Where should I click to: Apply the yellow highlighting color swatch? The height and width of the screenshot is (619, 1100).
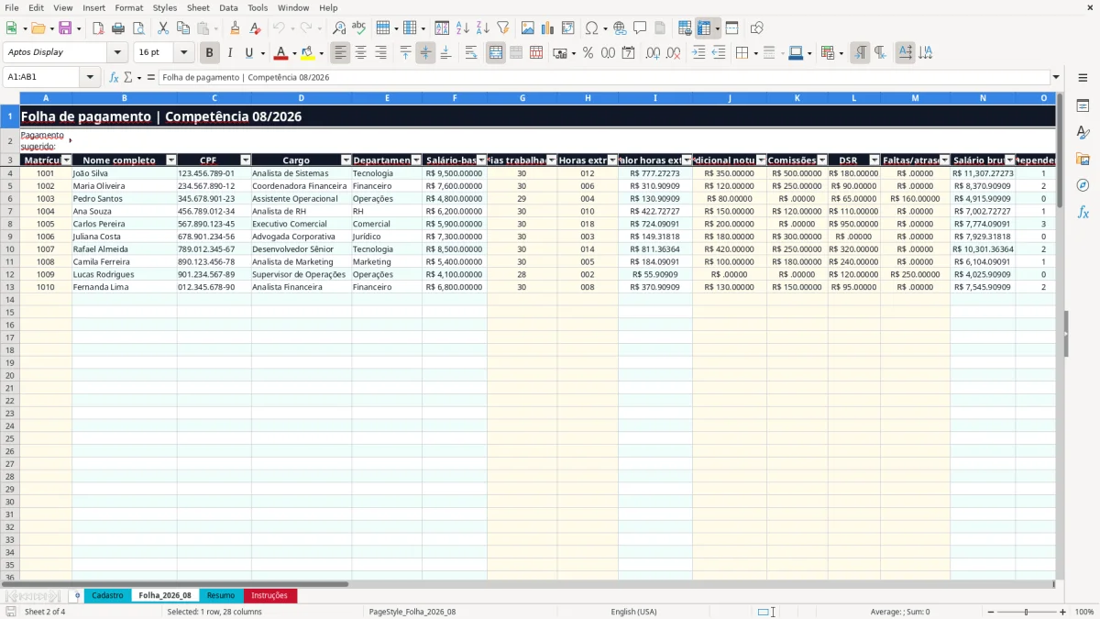tap(308, 53)
